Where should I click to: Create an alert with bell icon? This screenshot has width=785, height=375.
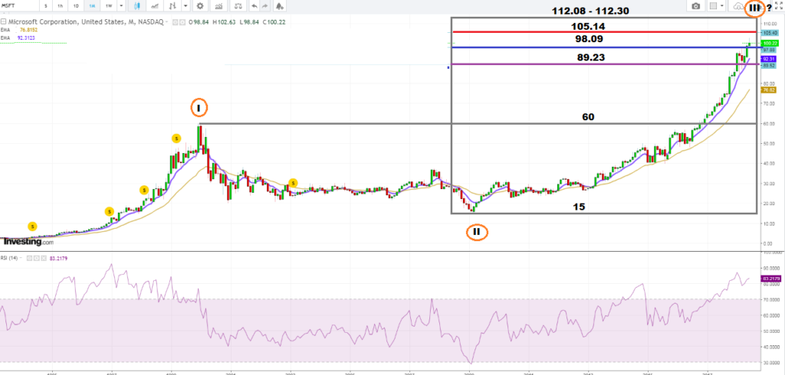click(279, 6)
